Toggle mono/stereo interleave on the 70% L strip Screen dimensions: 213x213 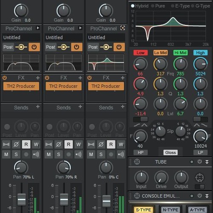6,144
